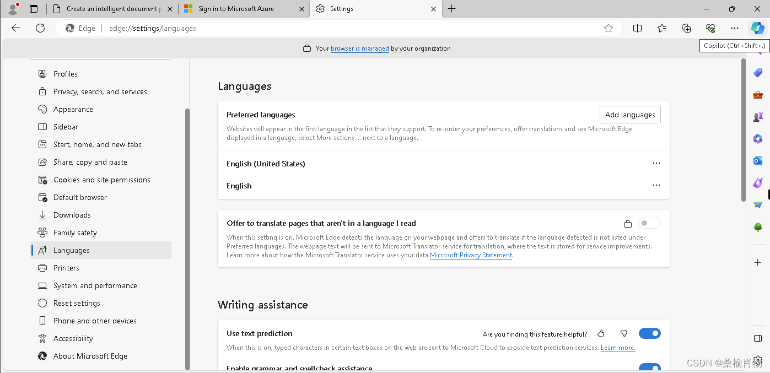Viewport: 770px width, 373px height.
Task: Go to Downloads settings
Action: 101,215
